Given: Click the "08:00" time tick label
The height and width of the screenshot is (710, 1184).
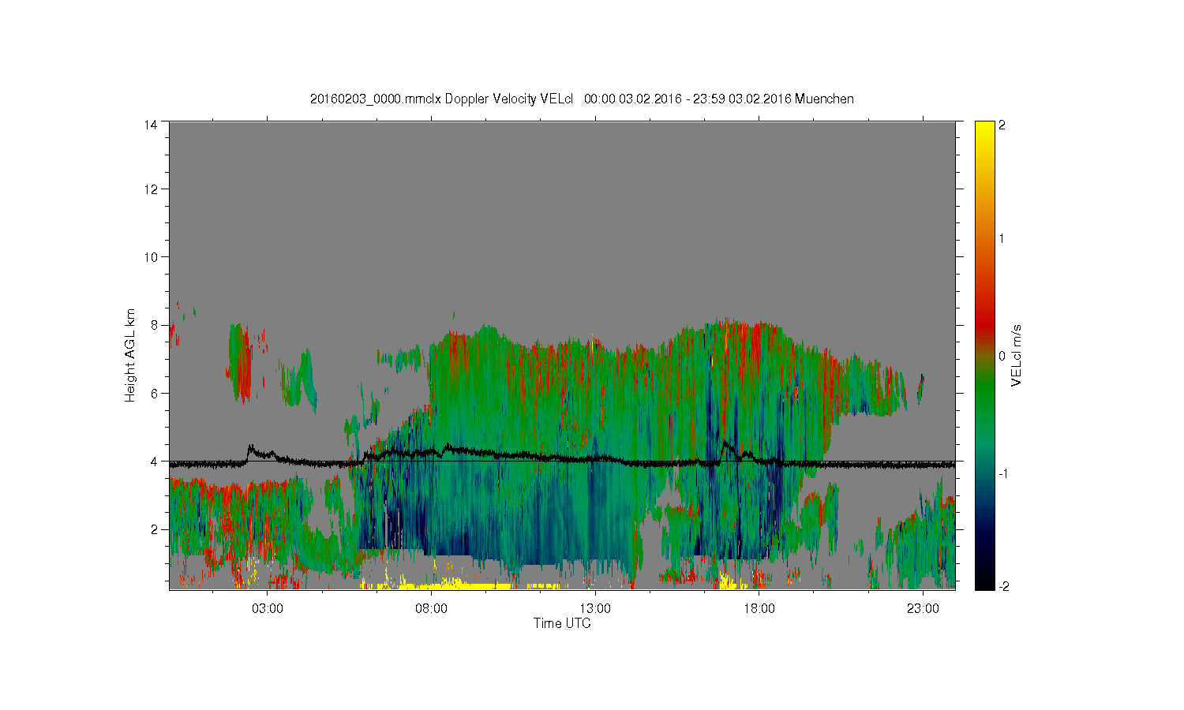Looking at the screenshot, I should point(431,609).
